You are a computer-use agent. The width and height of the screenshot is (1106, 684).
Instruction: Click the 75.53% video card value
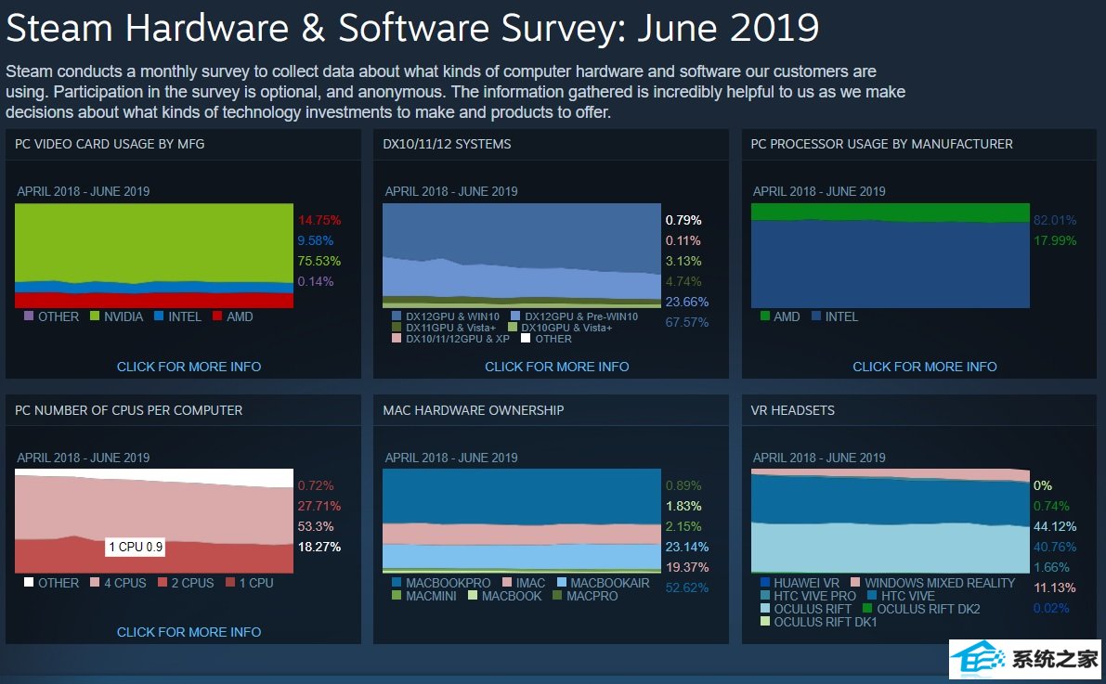(x=319, y=261)
